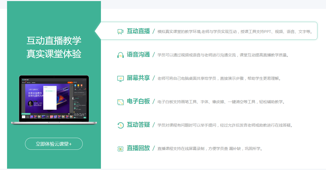326x170 pixels.
Task: Click the 互动答疑 clock icon
Action: click(x=120, y=125)
